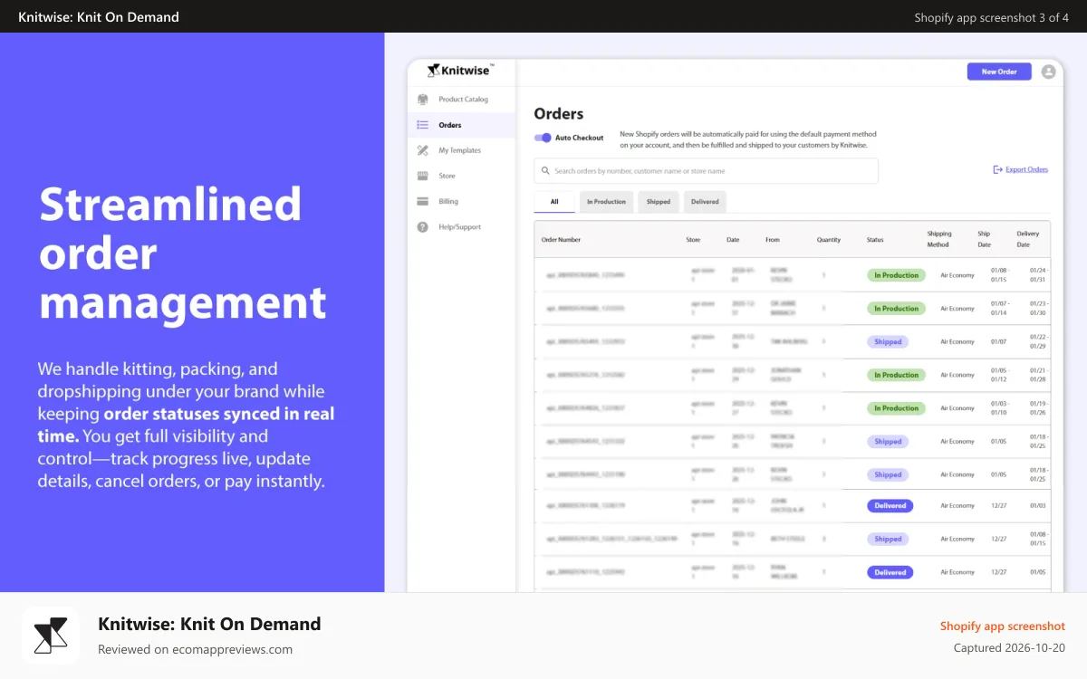The height and width of the screenshot is (679, 1087).
Task: Disable the Auto Checkout toggle
Action: coord(543,138)
